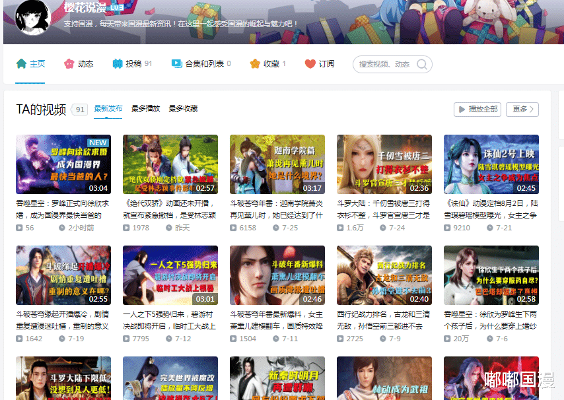This screenshot has width=564, height=400.
Task: Go to the 收藏 favorites tab
Action: click(267, 64)
